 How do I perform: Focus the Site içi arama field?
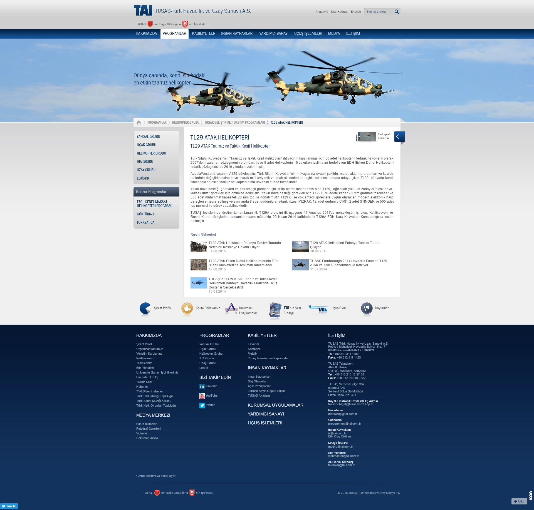point(379,12)
